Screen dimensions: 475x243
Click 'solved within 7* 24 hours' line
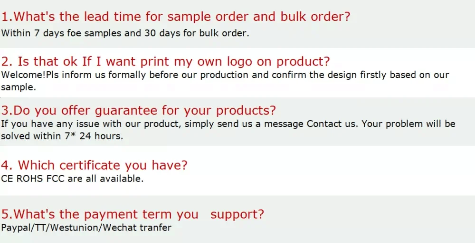pos(62,136)
